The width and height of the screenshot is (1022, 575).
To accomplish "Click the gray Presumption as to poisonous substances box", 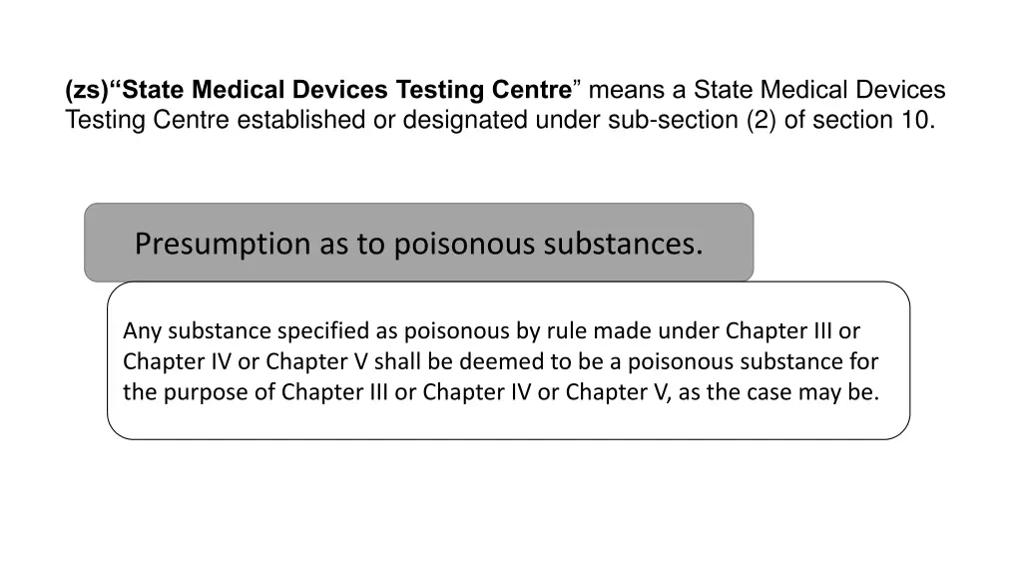I will 418,243.
